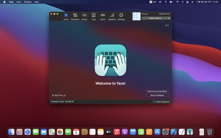Viewport: 221px width, 138px height.
Task: Click Taza app icon in dock
Action: click(x=190, y=132)
